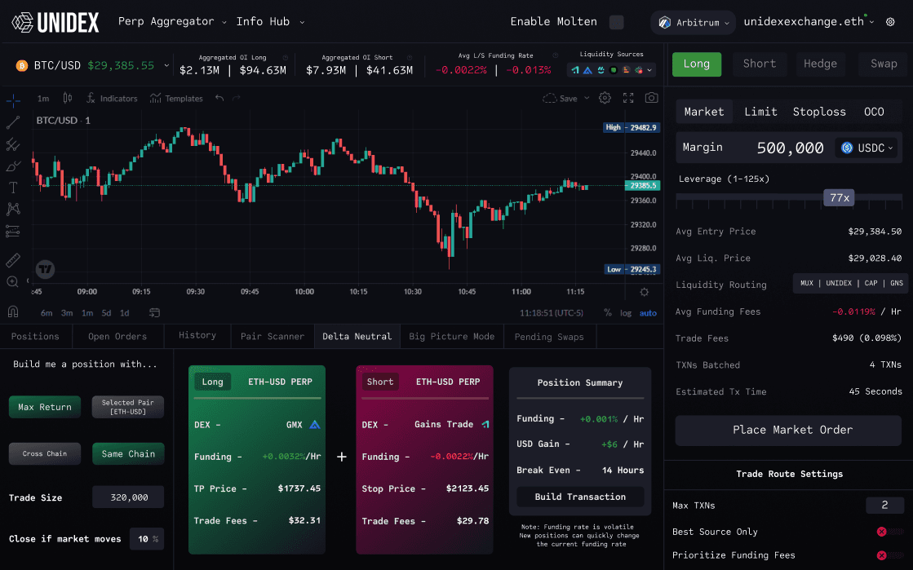Select the ruler measure tool

(x=13, y=260)
